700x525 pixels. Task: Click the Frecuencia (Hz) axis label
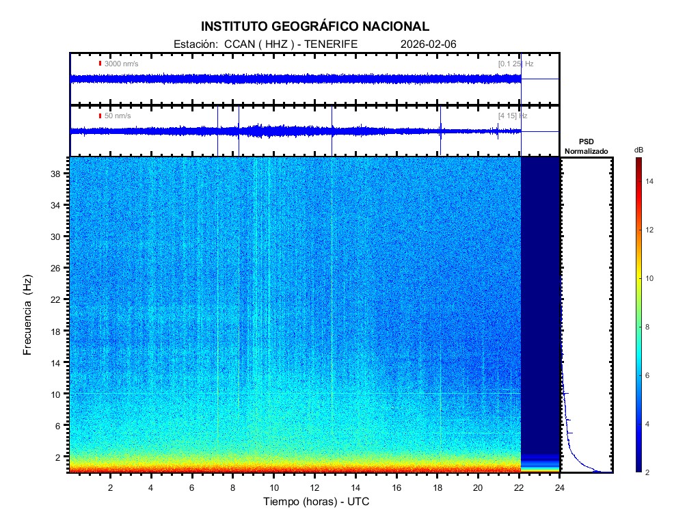pyautogui.click(x=28, y=315)
